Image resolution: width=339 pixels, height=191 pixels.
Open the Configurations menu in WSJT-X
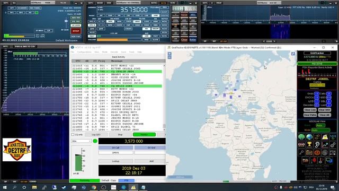pyautogui.click(x=84, y=52)
